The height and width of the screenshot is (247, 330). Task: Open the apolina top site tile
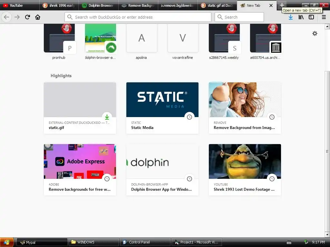pos(141,41)
